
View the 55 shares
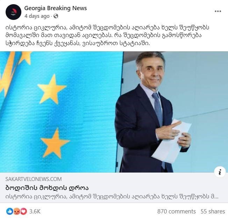[x=213, y=211]
